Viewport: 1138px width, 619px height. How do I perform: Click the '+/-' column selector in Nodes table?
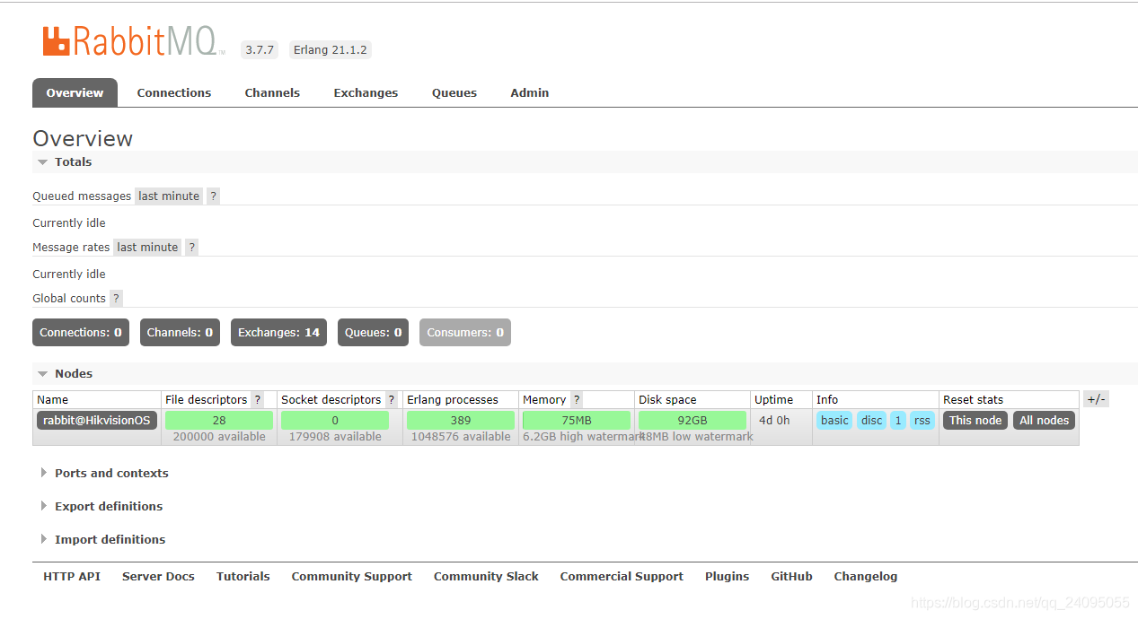click(1096, 399)
